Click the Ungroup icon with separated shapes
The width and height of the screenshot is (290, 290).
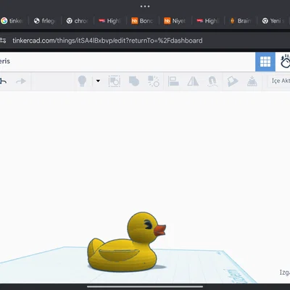pos(154,81)
